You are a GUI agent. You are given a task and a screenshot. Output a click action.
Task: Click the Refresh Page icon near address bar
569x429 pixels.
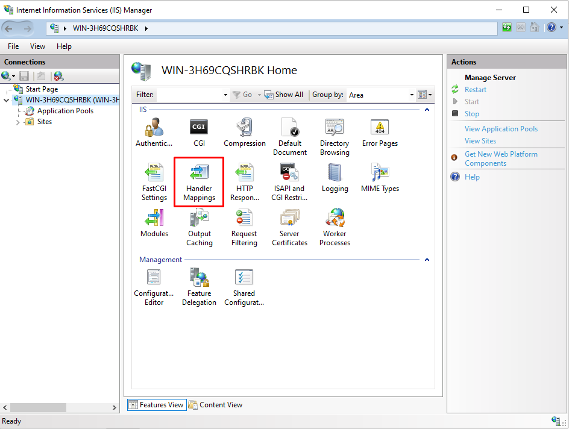pos(506,28)
